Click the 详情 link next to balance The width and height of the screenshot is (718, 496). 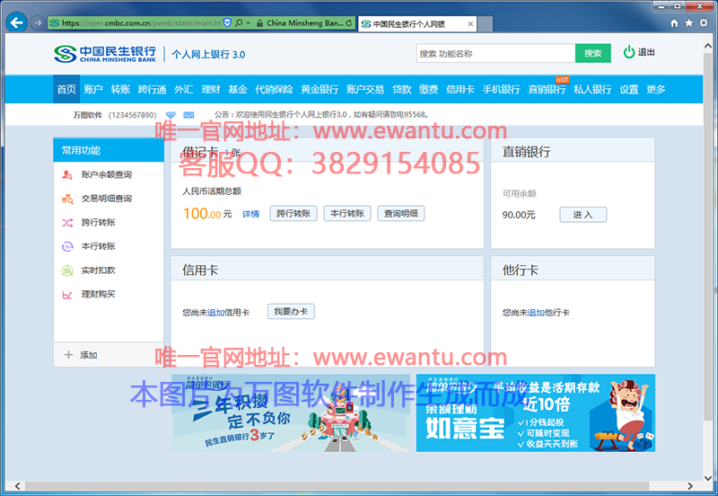(x=250, y=214)
